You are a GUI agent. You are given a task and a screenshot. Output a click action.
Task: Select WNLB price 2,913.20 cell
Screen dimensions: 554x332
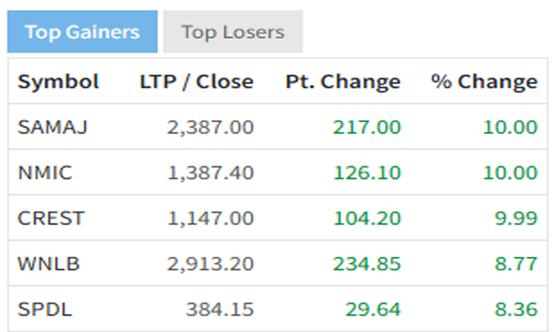tap(210, 263)
